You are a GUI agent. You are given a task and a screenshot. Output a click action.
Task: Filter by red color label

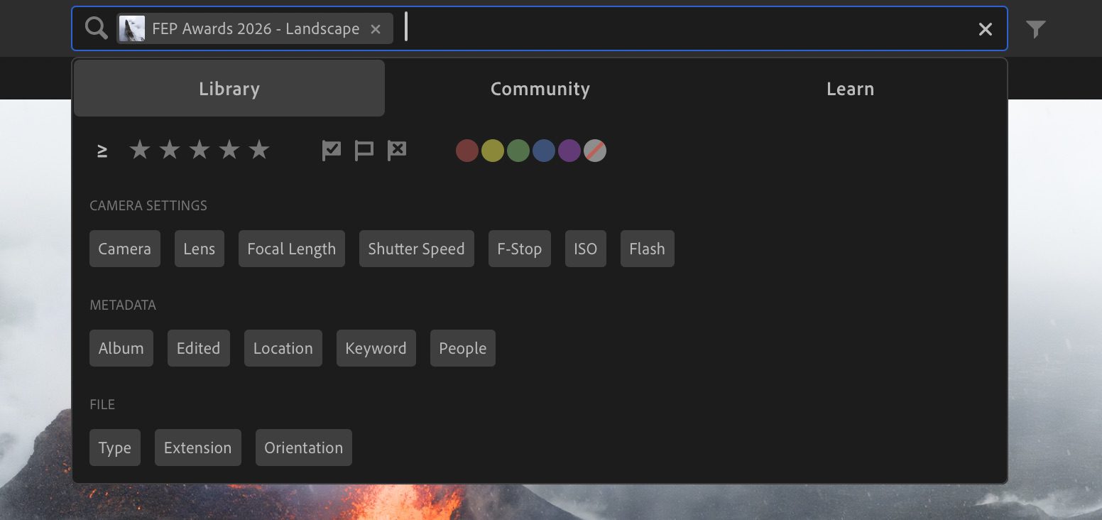pos(467,151)
